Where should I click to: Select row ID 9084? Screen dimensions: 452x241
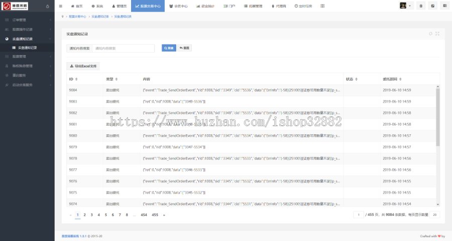73,90
